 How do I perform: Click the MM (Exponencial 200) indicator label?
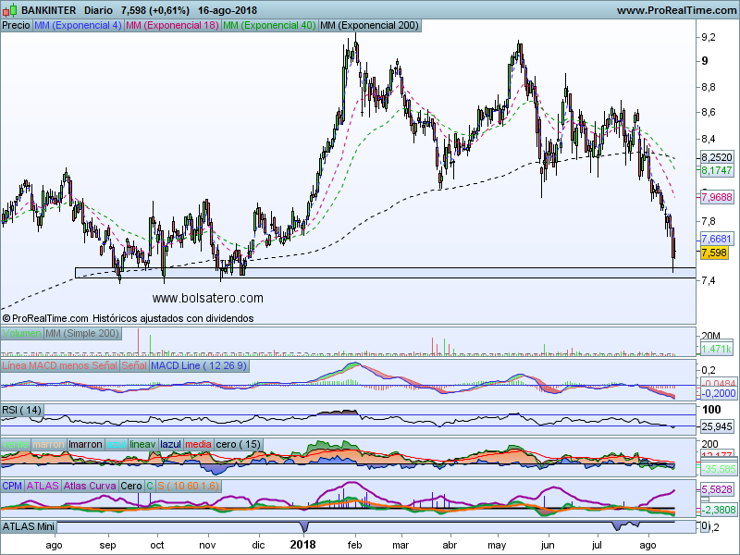pos(369,26)
